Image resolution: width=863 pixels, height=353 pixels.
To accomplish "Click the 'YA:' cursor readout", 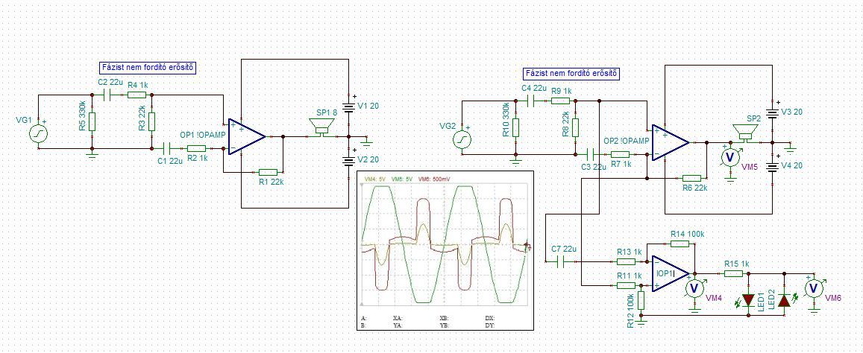I will tap(398, 325).
